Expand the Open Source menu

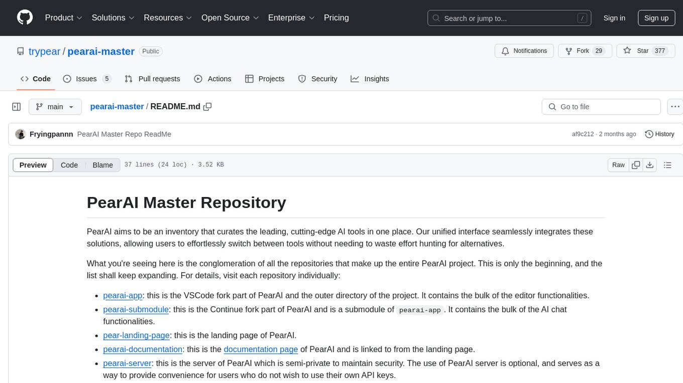pyautogui.click(x=230, y=18)
